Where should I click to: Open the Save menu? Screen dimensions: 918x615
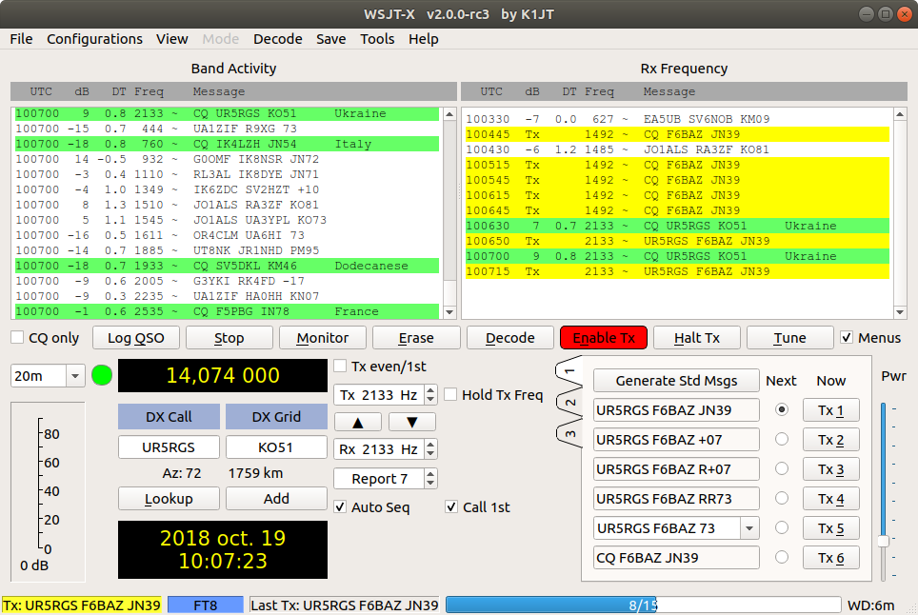[330, 39]
